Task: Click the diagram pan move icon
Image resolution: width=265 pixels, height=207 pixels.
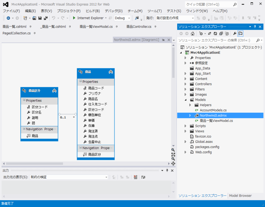Action: [173, 163]
